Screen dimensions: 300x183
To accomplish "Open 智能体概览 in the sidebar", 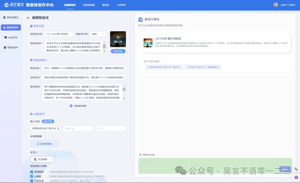I will 11,17.
